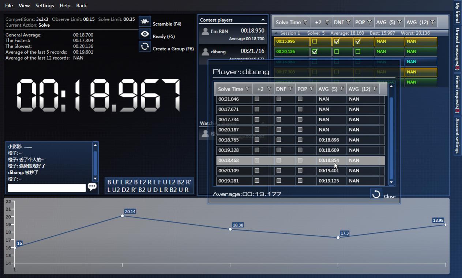
Task: Click DNF filter icon in session table
Action: pyautogui.click(x=348, y=22)
